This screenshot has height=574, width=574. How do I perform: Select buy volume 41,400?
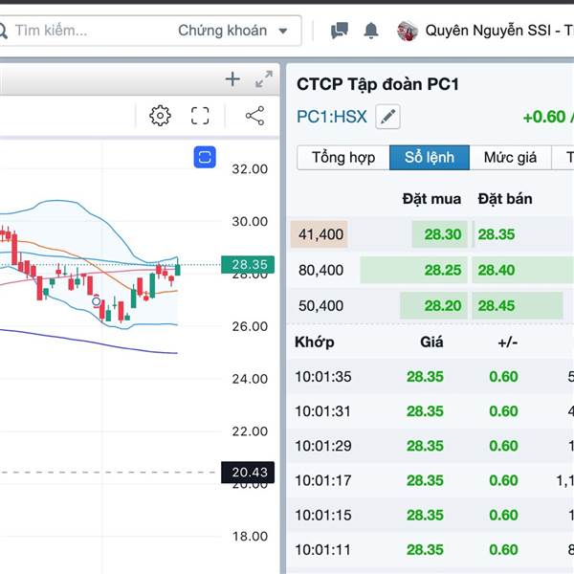319,234
